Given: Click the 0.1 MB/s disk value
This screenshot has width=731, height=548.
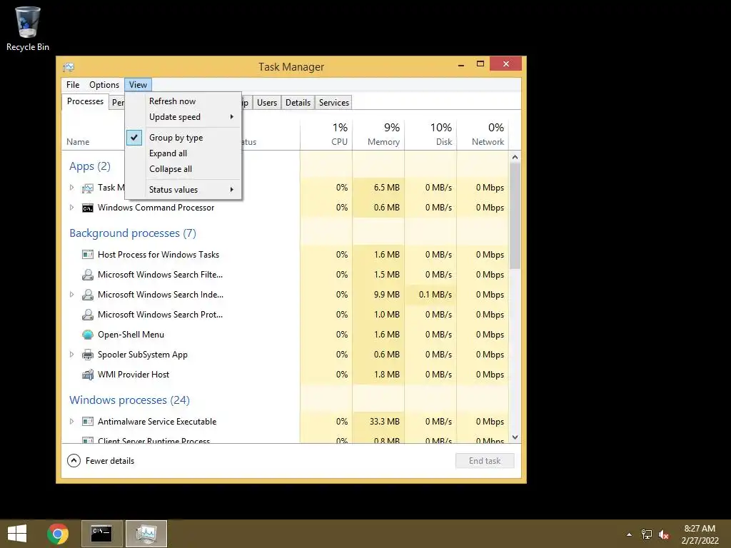Looking at the screenshot, I should [435, 295].
